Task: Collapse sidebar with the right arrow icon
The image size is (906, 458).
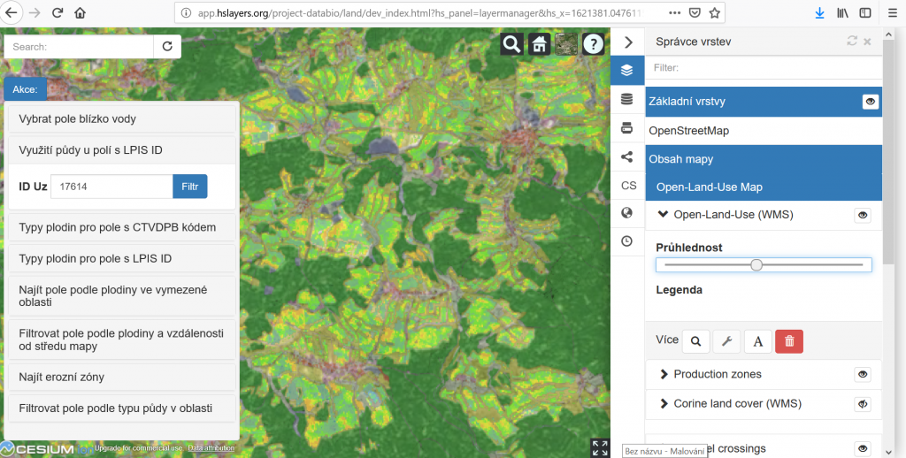Action: [629, 42]
